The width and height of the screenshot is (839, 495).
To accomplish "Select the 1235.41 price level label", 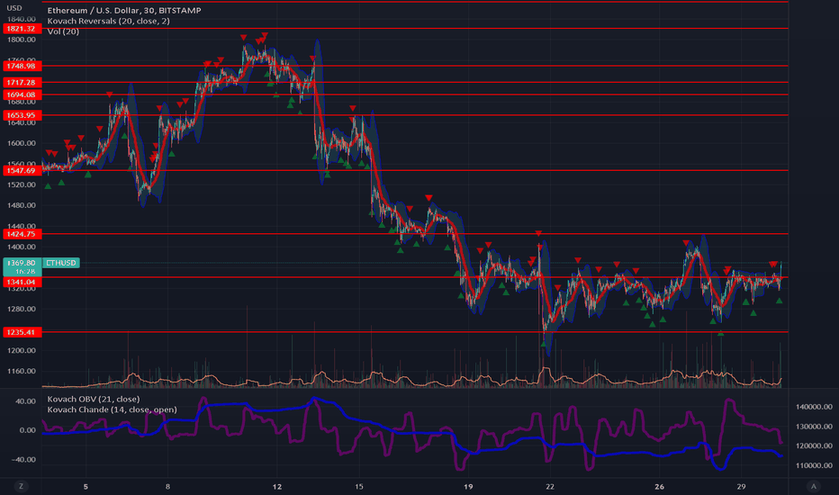I will click(22, 332).
